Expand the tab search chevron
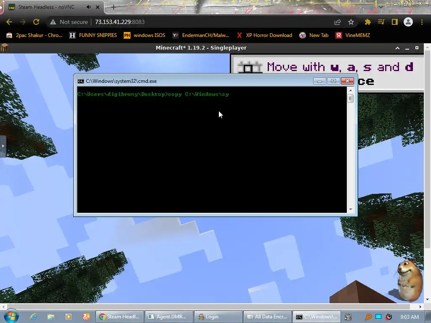This screenshot has width=431, height=323. [x=380, y=7]
